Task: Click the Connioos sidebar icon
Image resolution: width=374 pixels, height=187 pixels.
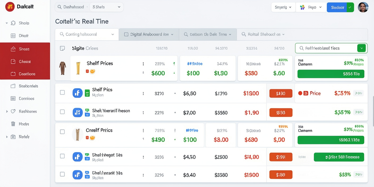Action: coord(13,99)
